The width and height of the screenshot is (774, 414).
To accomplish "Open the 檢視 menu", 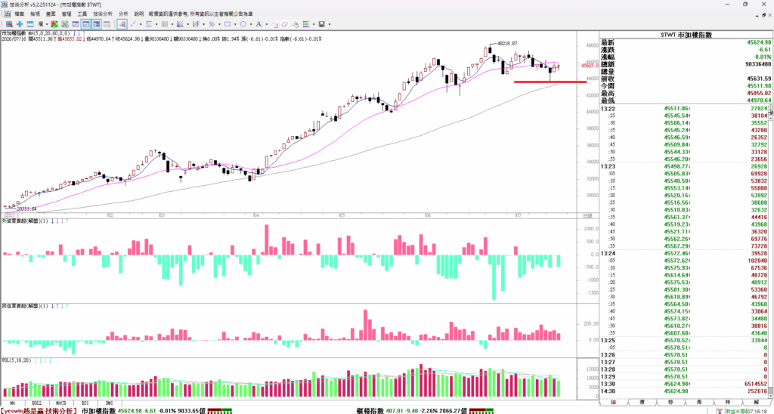I will [35, 14].
